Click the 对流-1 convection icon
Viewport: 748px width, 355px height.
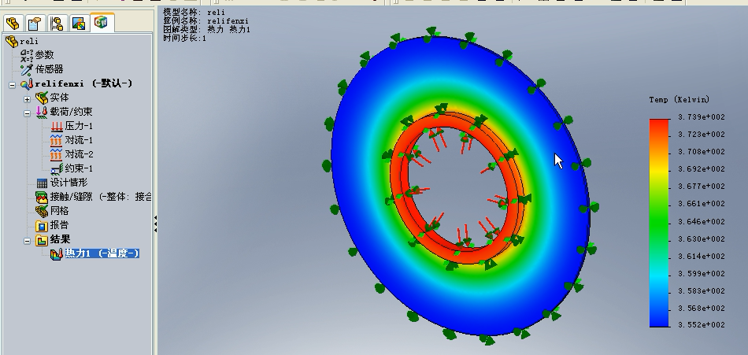tap(57, 140)
